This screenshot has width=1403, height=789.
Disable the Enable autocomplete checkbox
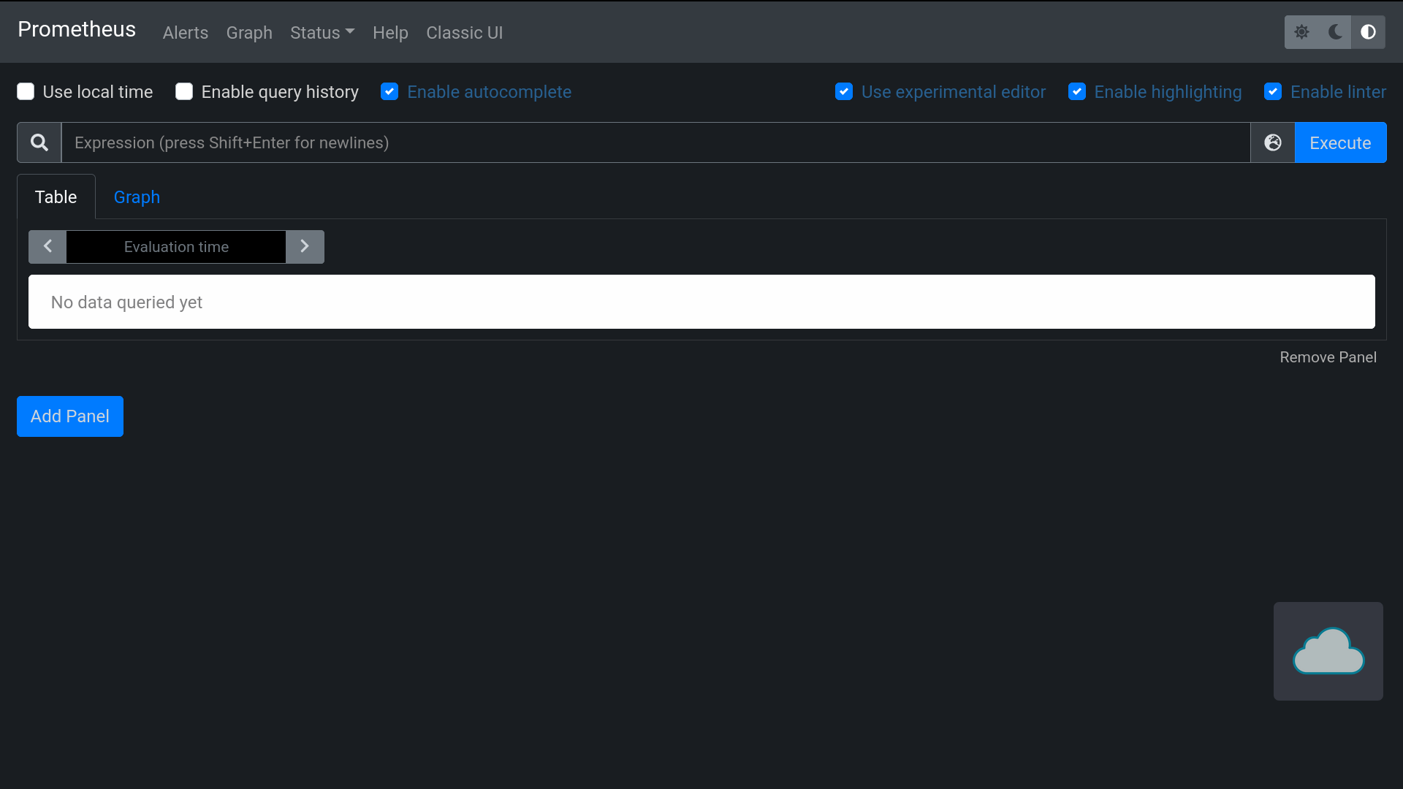click(389, 91)
